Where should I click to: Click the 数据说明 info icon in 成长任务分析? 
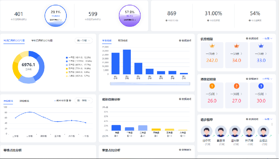[x=180, y=99]
